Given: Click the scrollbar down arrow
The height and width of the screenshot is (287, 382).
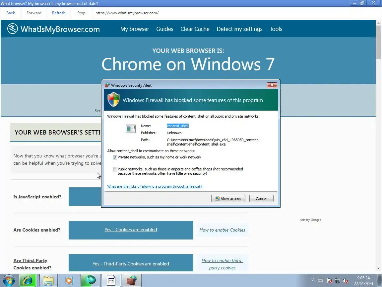Looking at the screenshot, I should (x=378, y=268).
